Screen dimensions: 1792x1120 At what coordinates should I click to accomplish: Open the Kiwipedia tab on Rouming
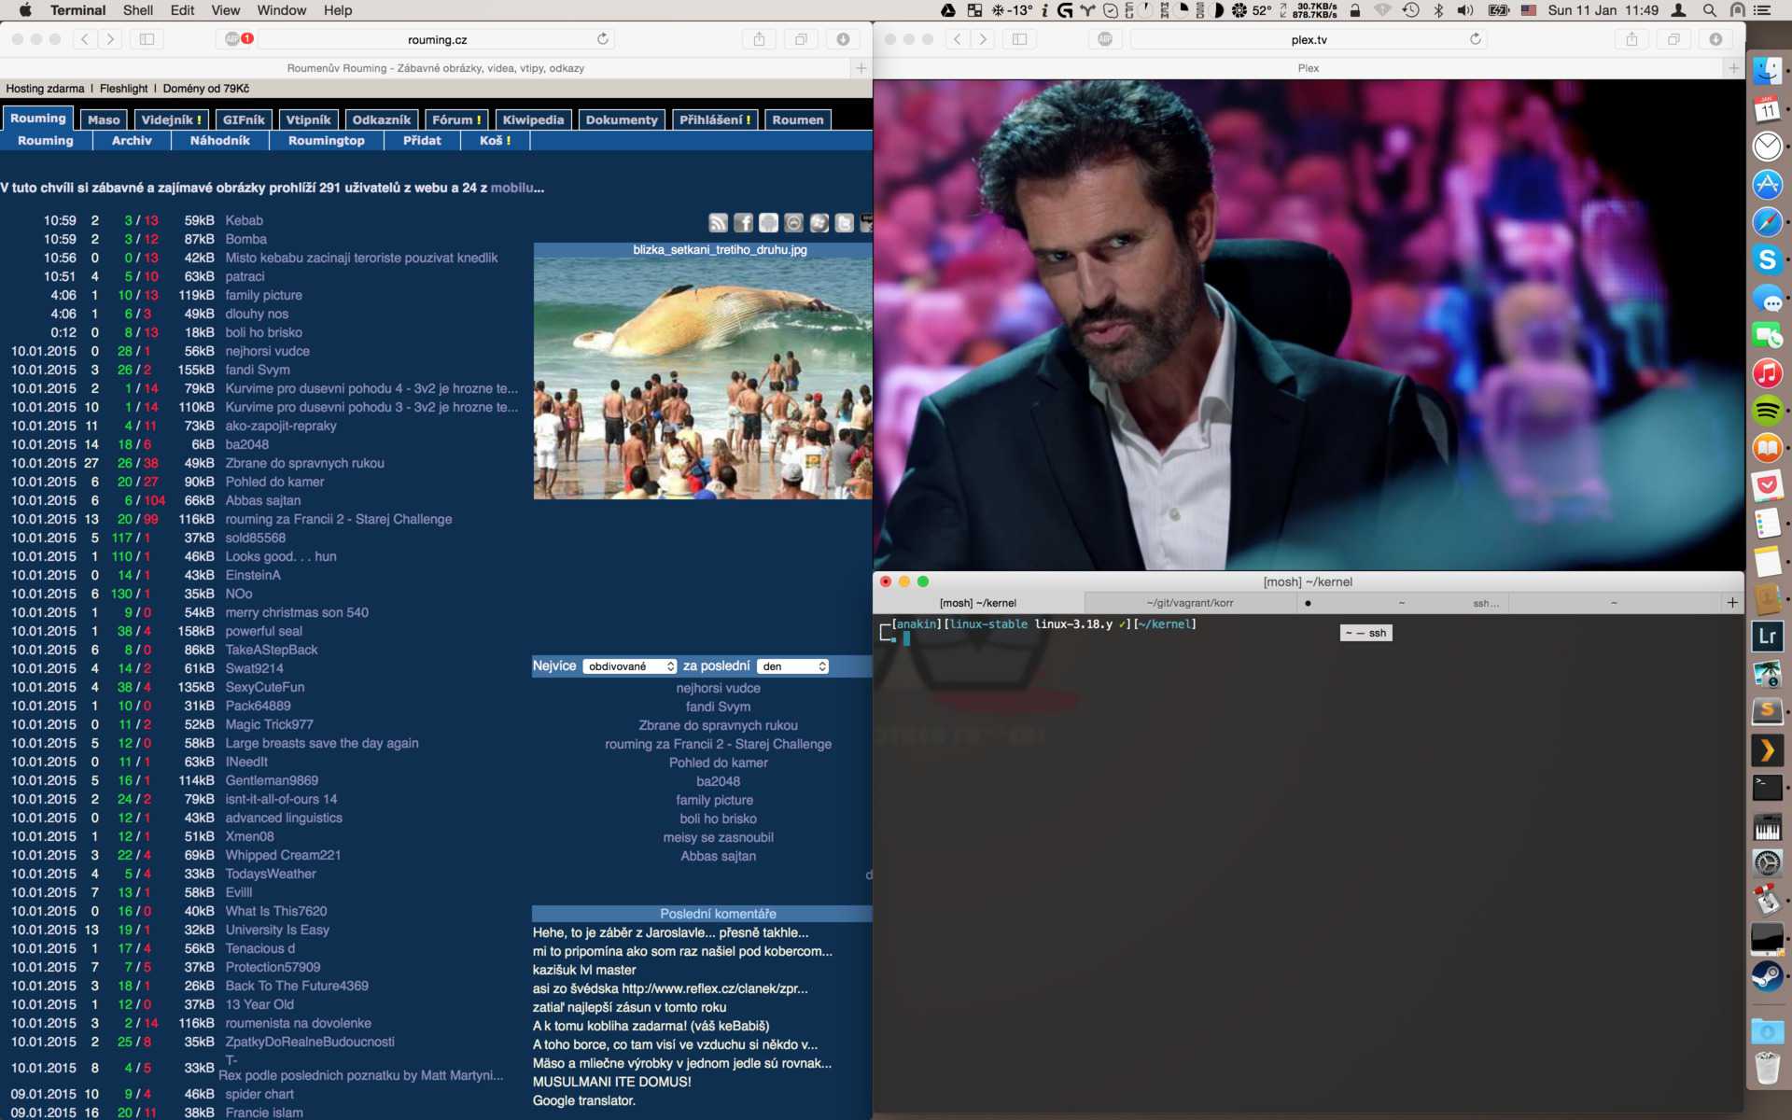[x=533, y=119]
